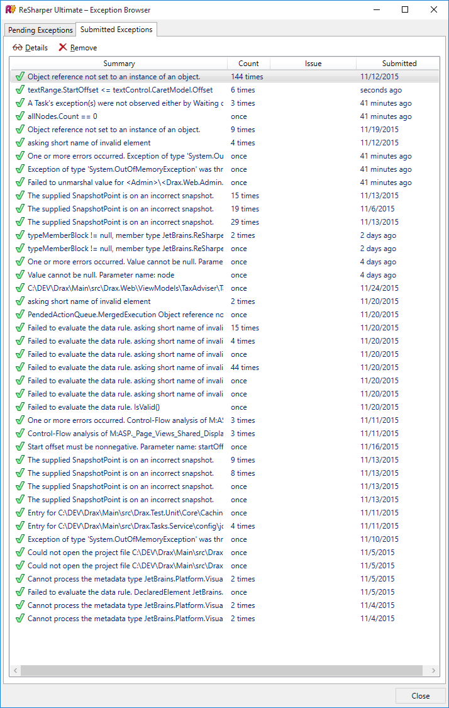This screenshot has height=708, width=449.
Task: Select 'One or more errors occurred. Value cannot be null' text
Action: pyautogui.click(x=125, y=261)
